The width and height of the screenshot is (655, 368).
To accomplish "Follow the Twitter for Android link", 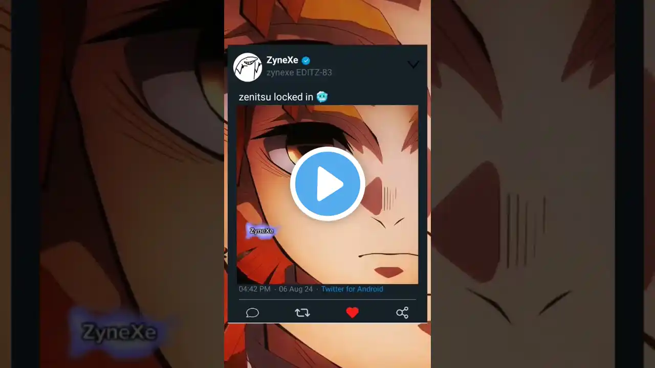I will (352, 289).
